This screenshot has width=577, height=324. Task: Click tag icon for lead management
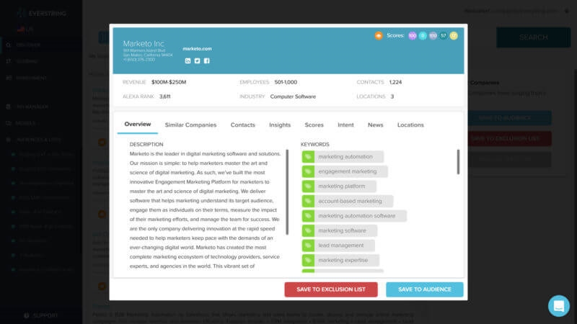[x=308, y=246]
